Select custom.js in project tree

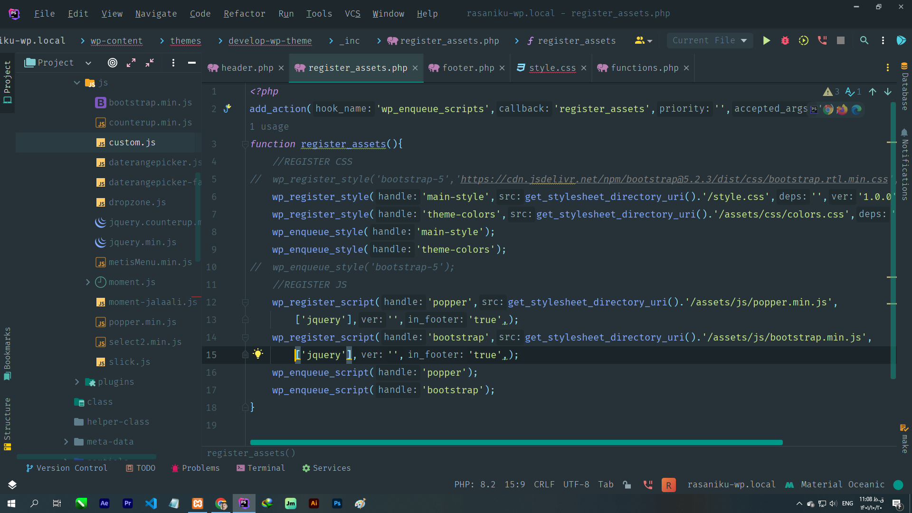click(132, 142)
